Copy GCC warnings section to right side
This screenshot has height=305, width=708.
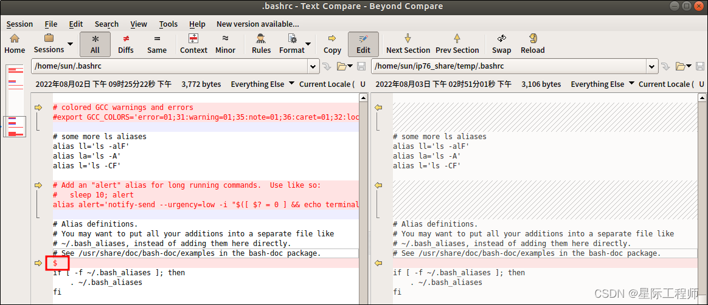coord(38,108)
